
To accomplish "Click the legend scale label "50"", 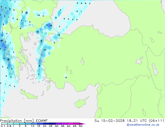I will [x=80, y=126].
